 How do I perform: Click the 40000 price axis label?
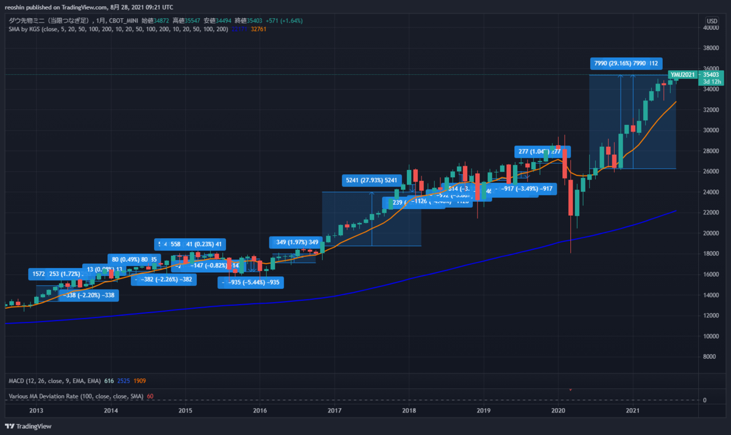pos(712,27)
